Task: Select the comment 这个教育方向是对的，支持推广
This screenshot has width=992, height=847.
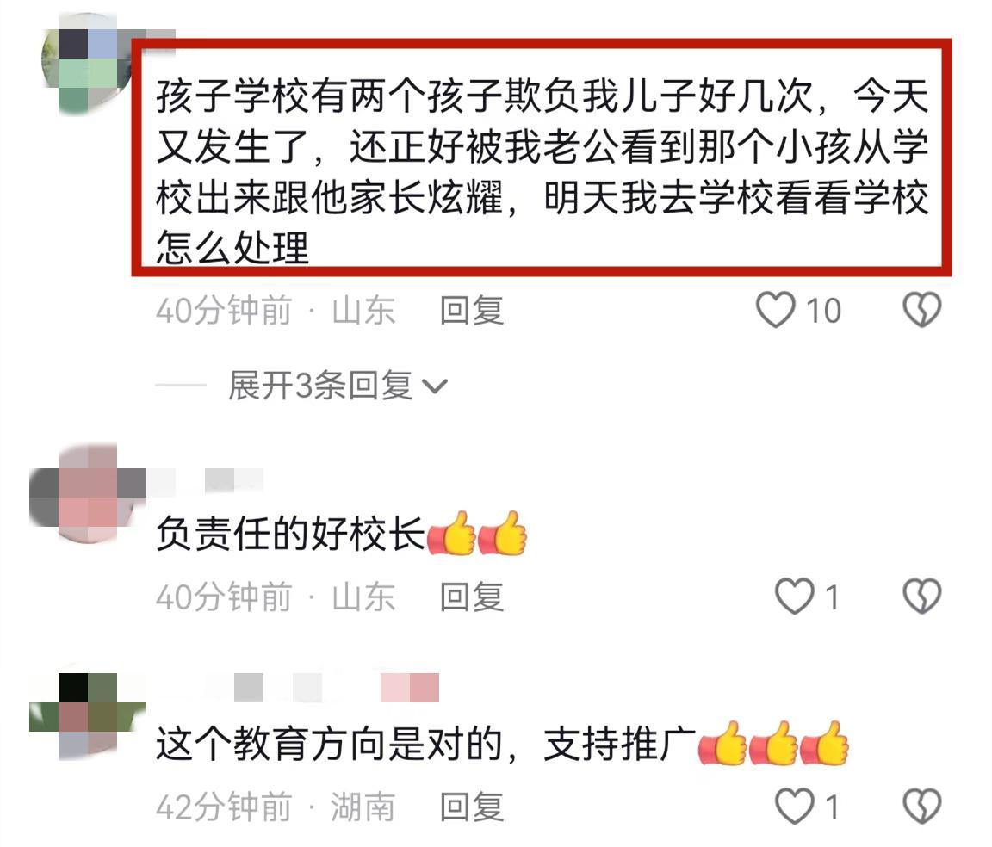Action: coord(502,744)
